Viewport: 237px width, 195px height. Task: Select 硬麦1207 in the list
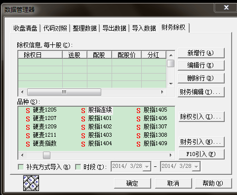[45, 118]
